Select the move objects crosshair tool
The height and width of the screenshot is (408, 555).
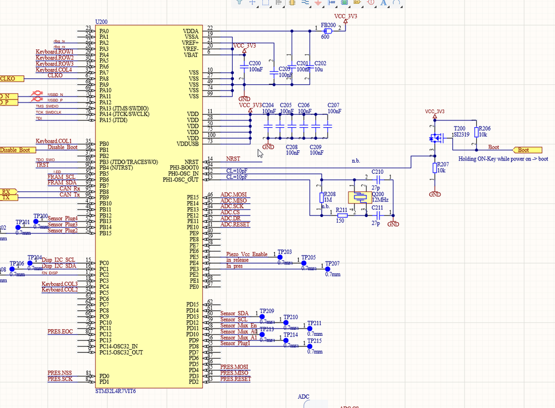point(252,2)
